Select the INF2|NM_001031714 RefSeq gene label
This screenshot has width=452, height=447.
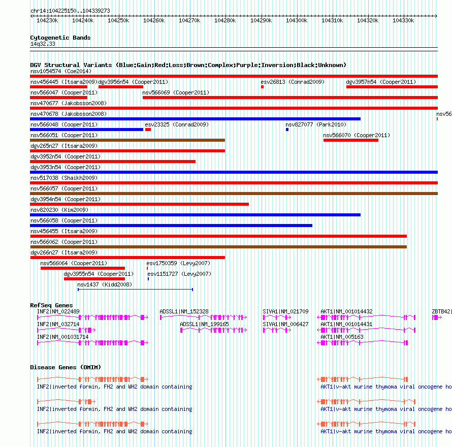coord(63,337)
